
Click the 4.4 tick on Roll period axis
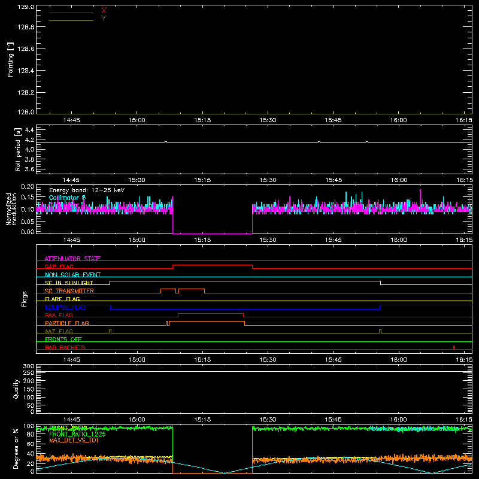tap(29, 130)
